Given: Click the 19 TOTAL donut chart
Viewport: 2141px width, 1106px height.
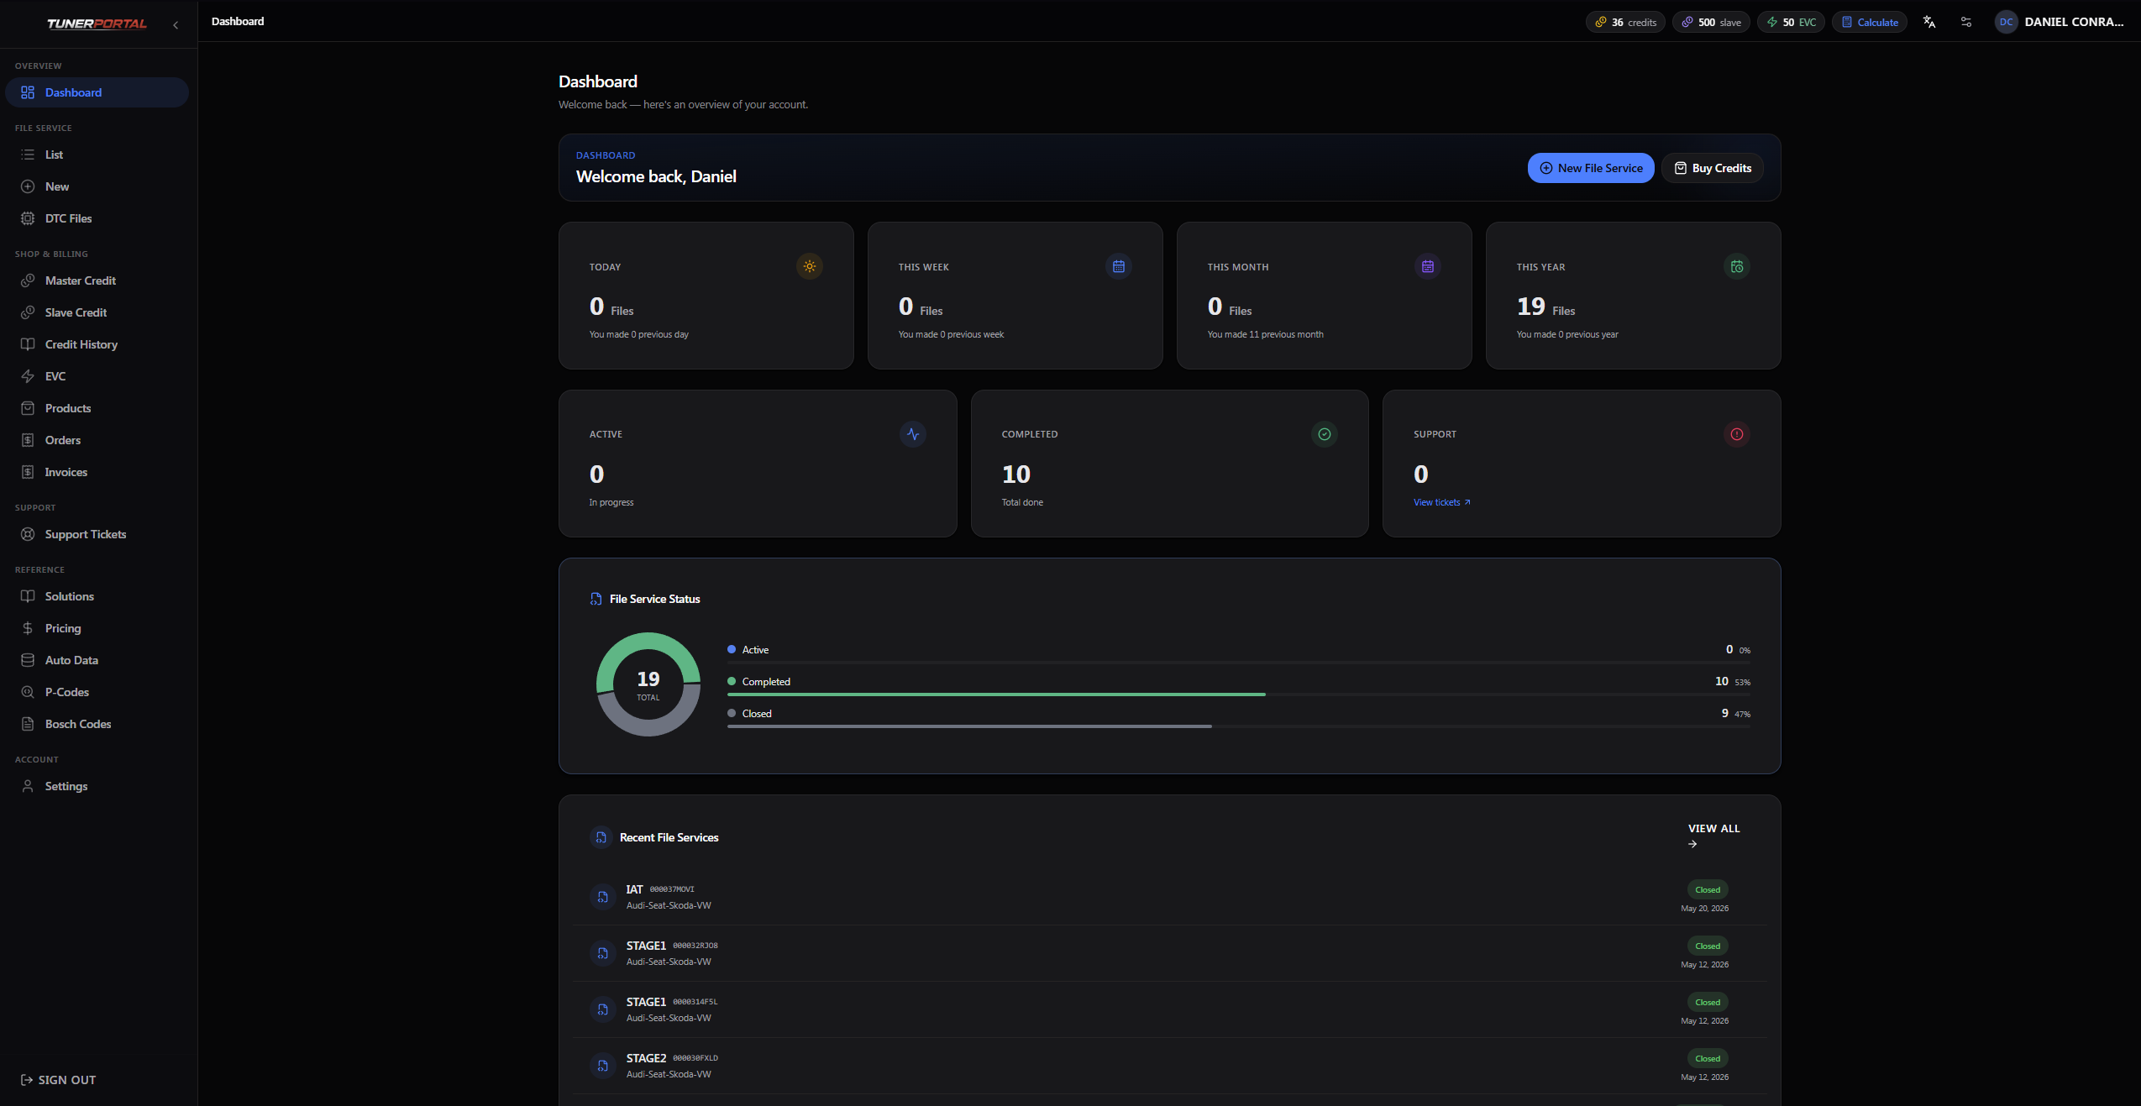Looking at the screenshot, I should coord(648,684).
